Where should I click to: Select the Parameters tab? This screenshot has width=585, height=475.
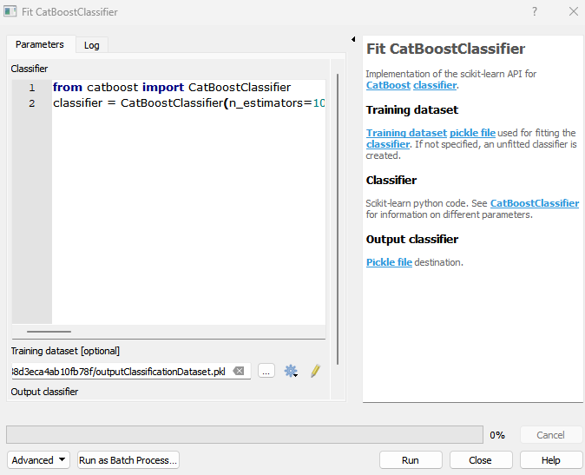(40, 44)
